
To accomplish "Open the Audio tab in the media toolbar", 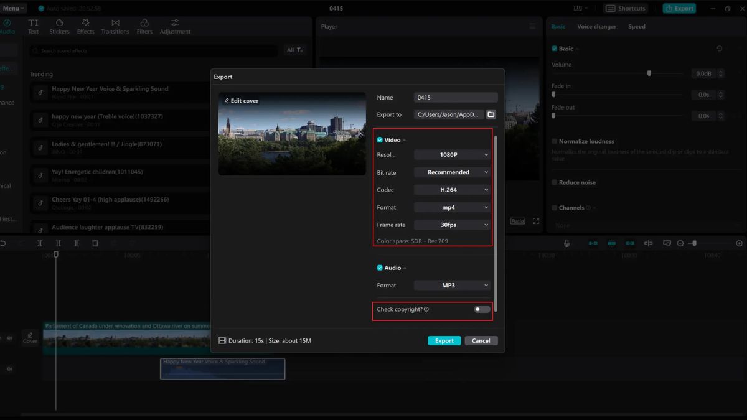I will pyautogui.click(x=7, y=27).
